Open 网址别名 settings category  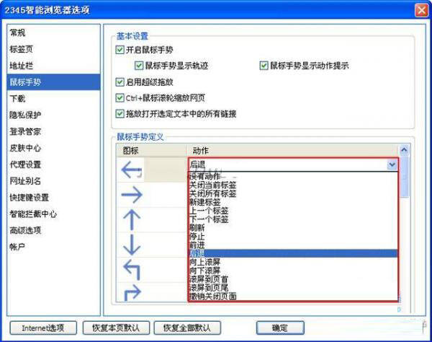tap(53, 181)
